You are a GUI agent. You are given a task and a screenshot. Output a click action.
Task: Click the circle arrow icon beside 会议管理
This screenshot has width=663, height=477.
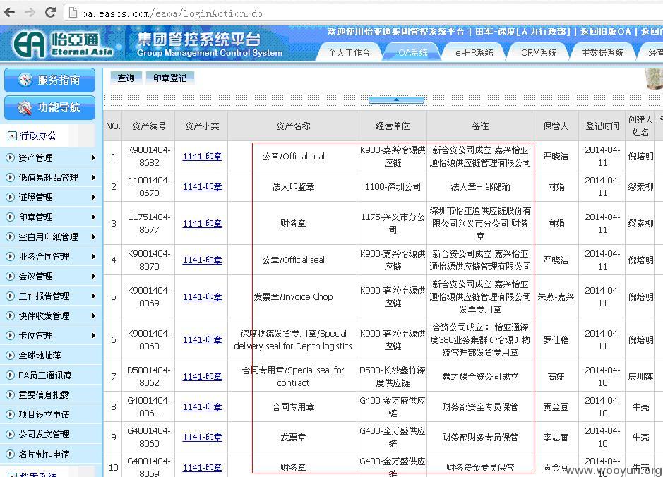(x=10, y=277)
